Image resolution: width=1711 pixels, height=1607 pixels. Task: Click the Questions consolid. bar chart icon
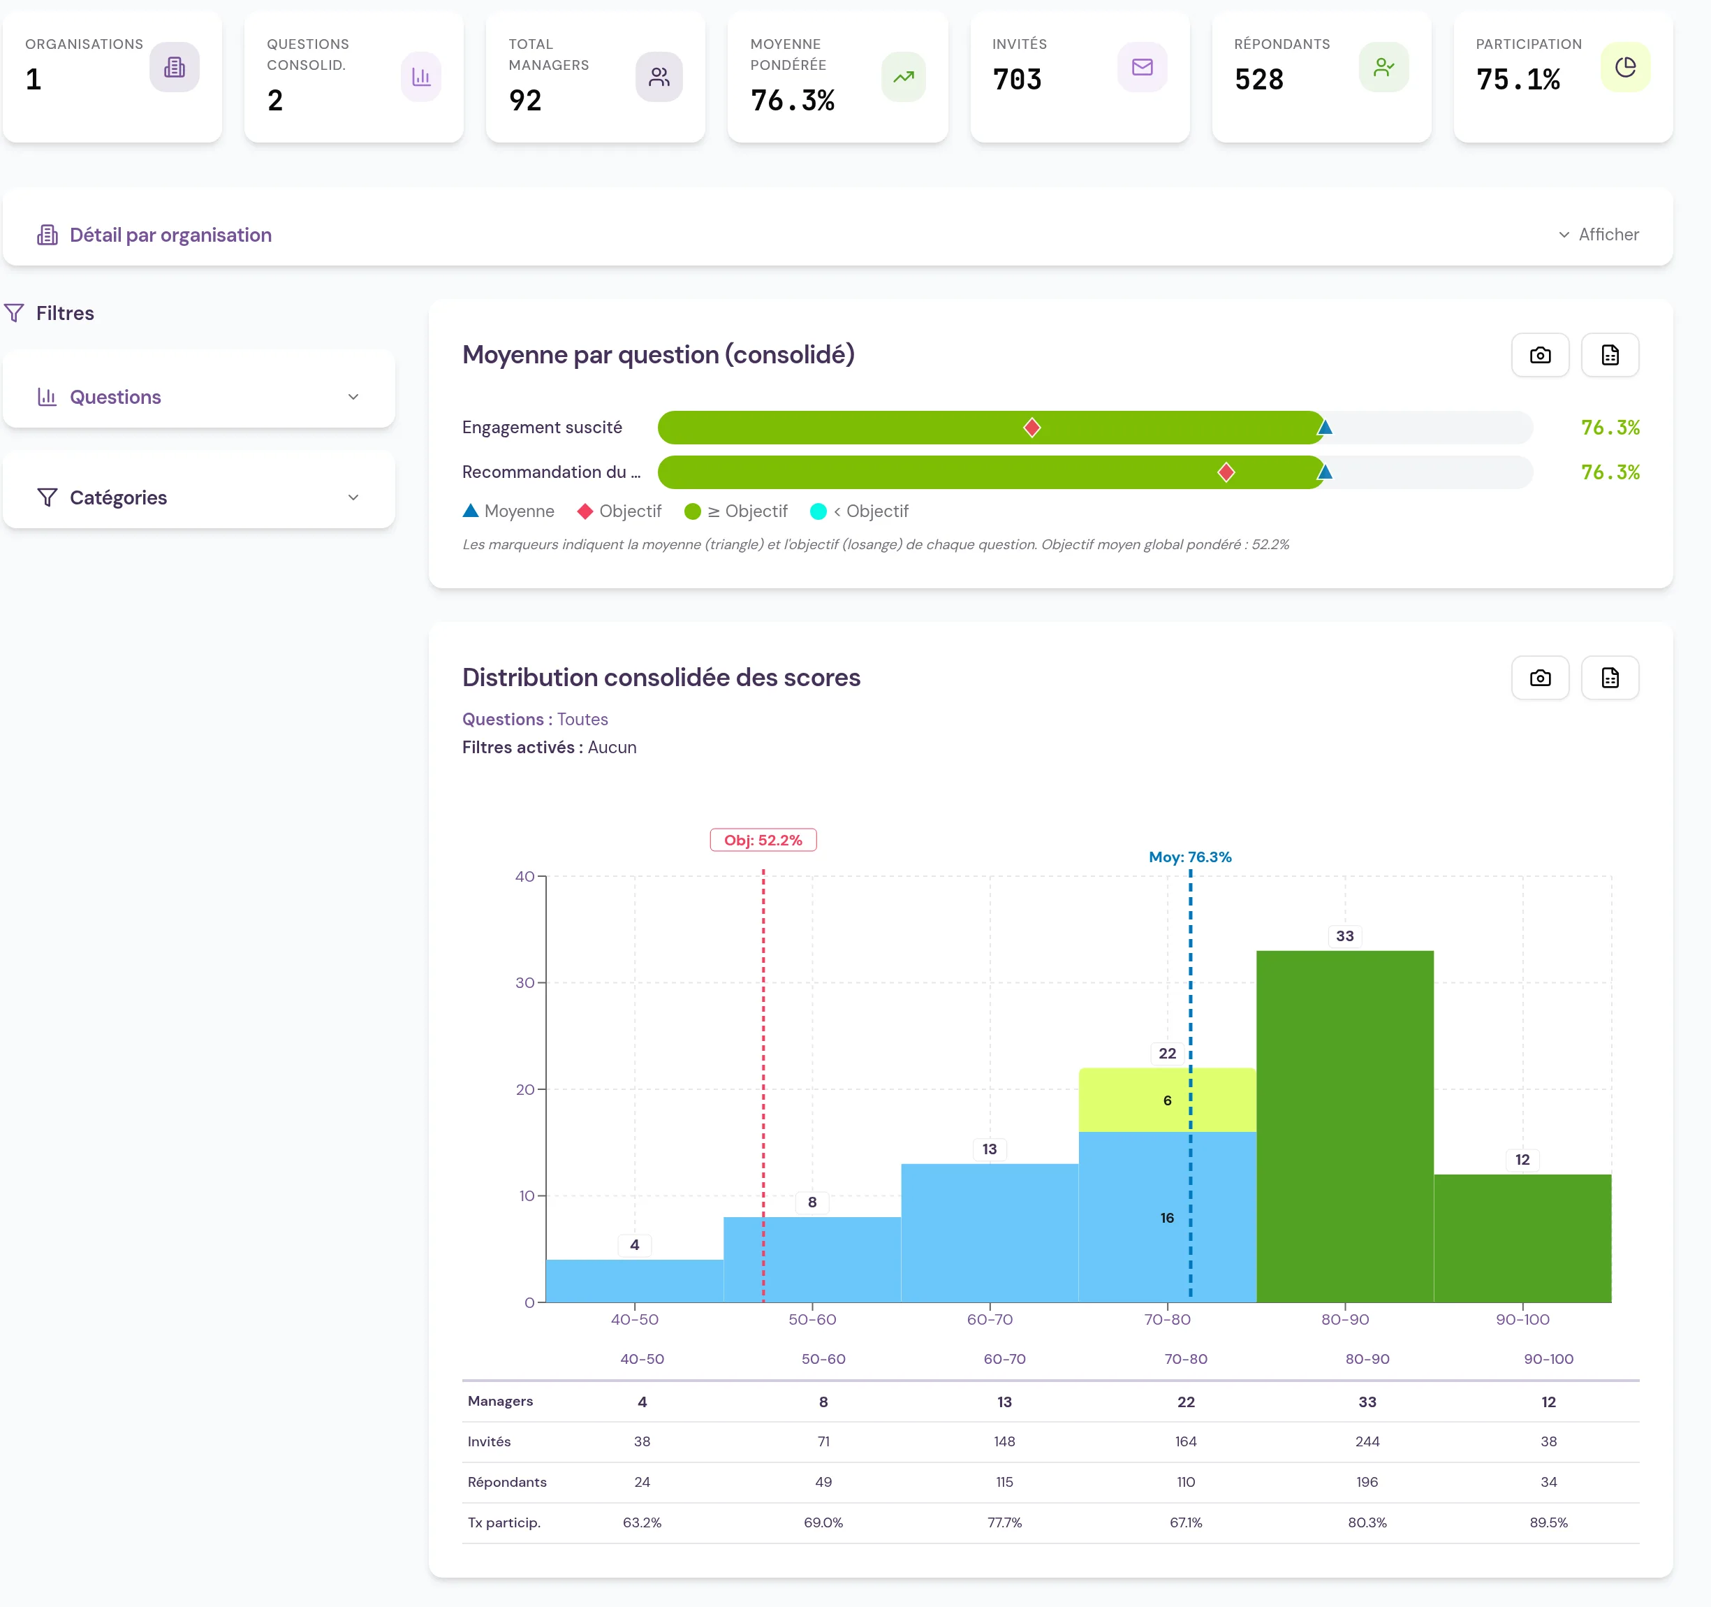tap(421, 77)
